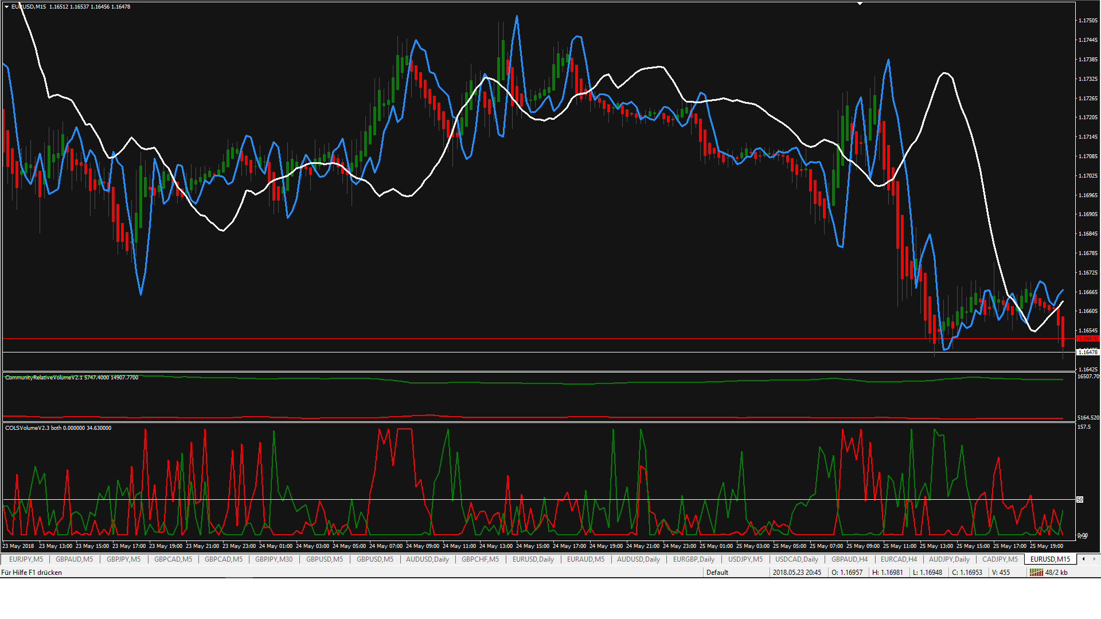This screenshot has height=619, width=1101.
Task: Click the current price label 1.16478 on scale
Action: [1087, 352]
